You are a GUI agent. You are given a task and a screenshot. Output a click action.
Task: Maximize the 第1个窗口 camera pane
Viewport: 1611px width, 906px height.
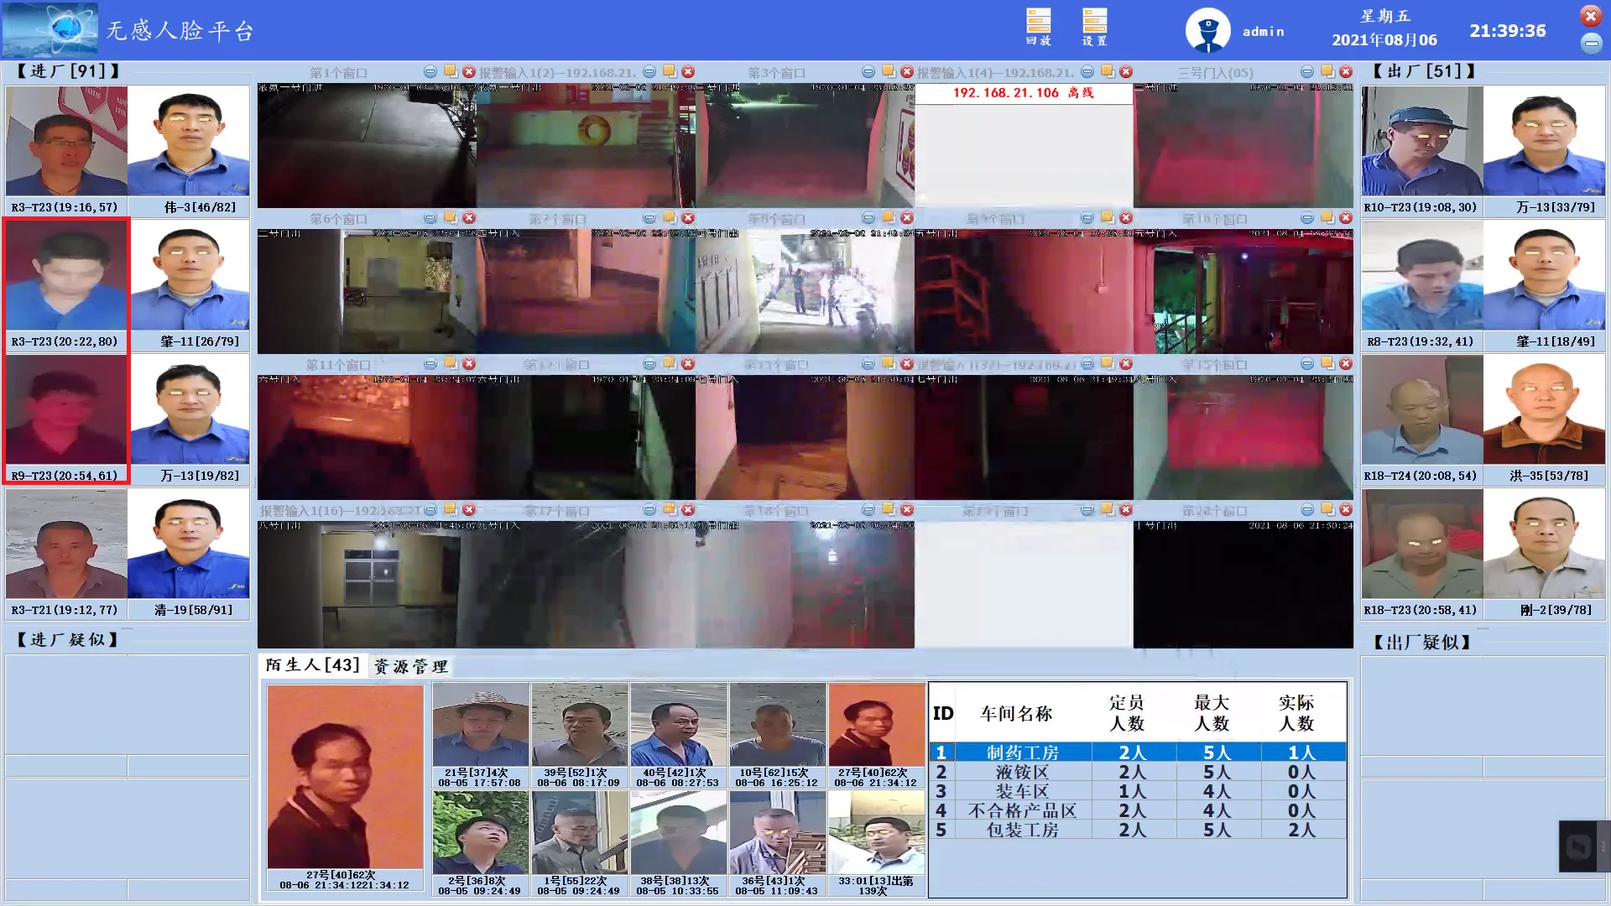pos(451,72)
